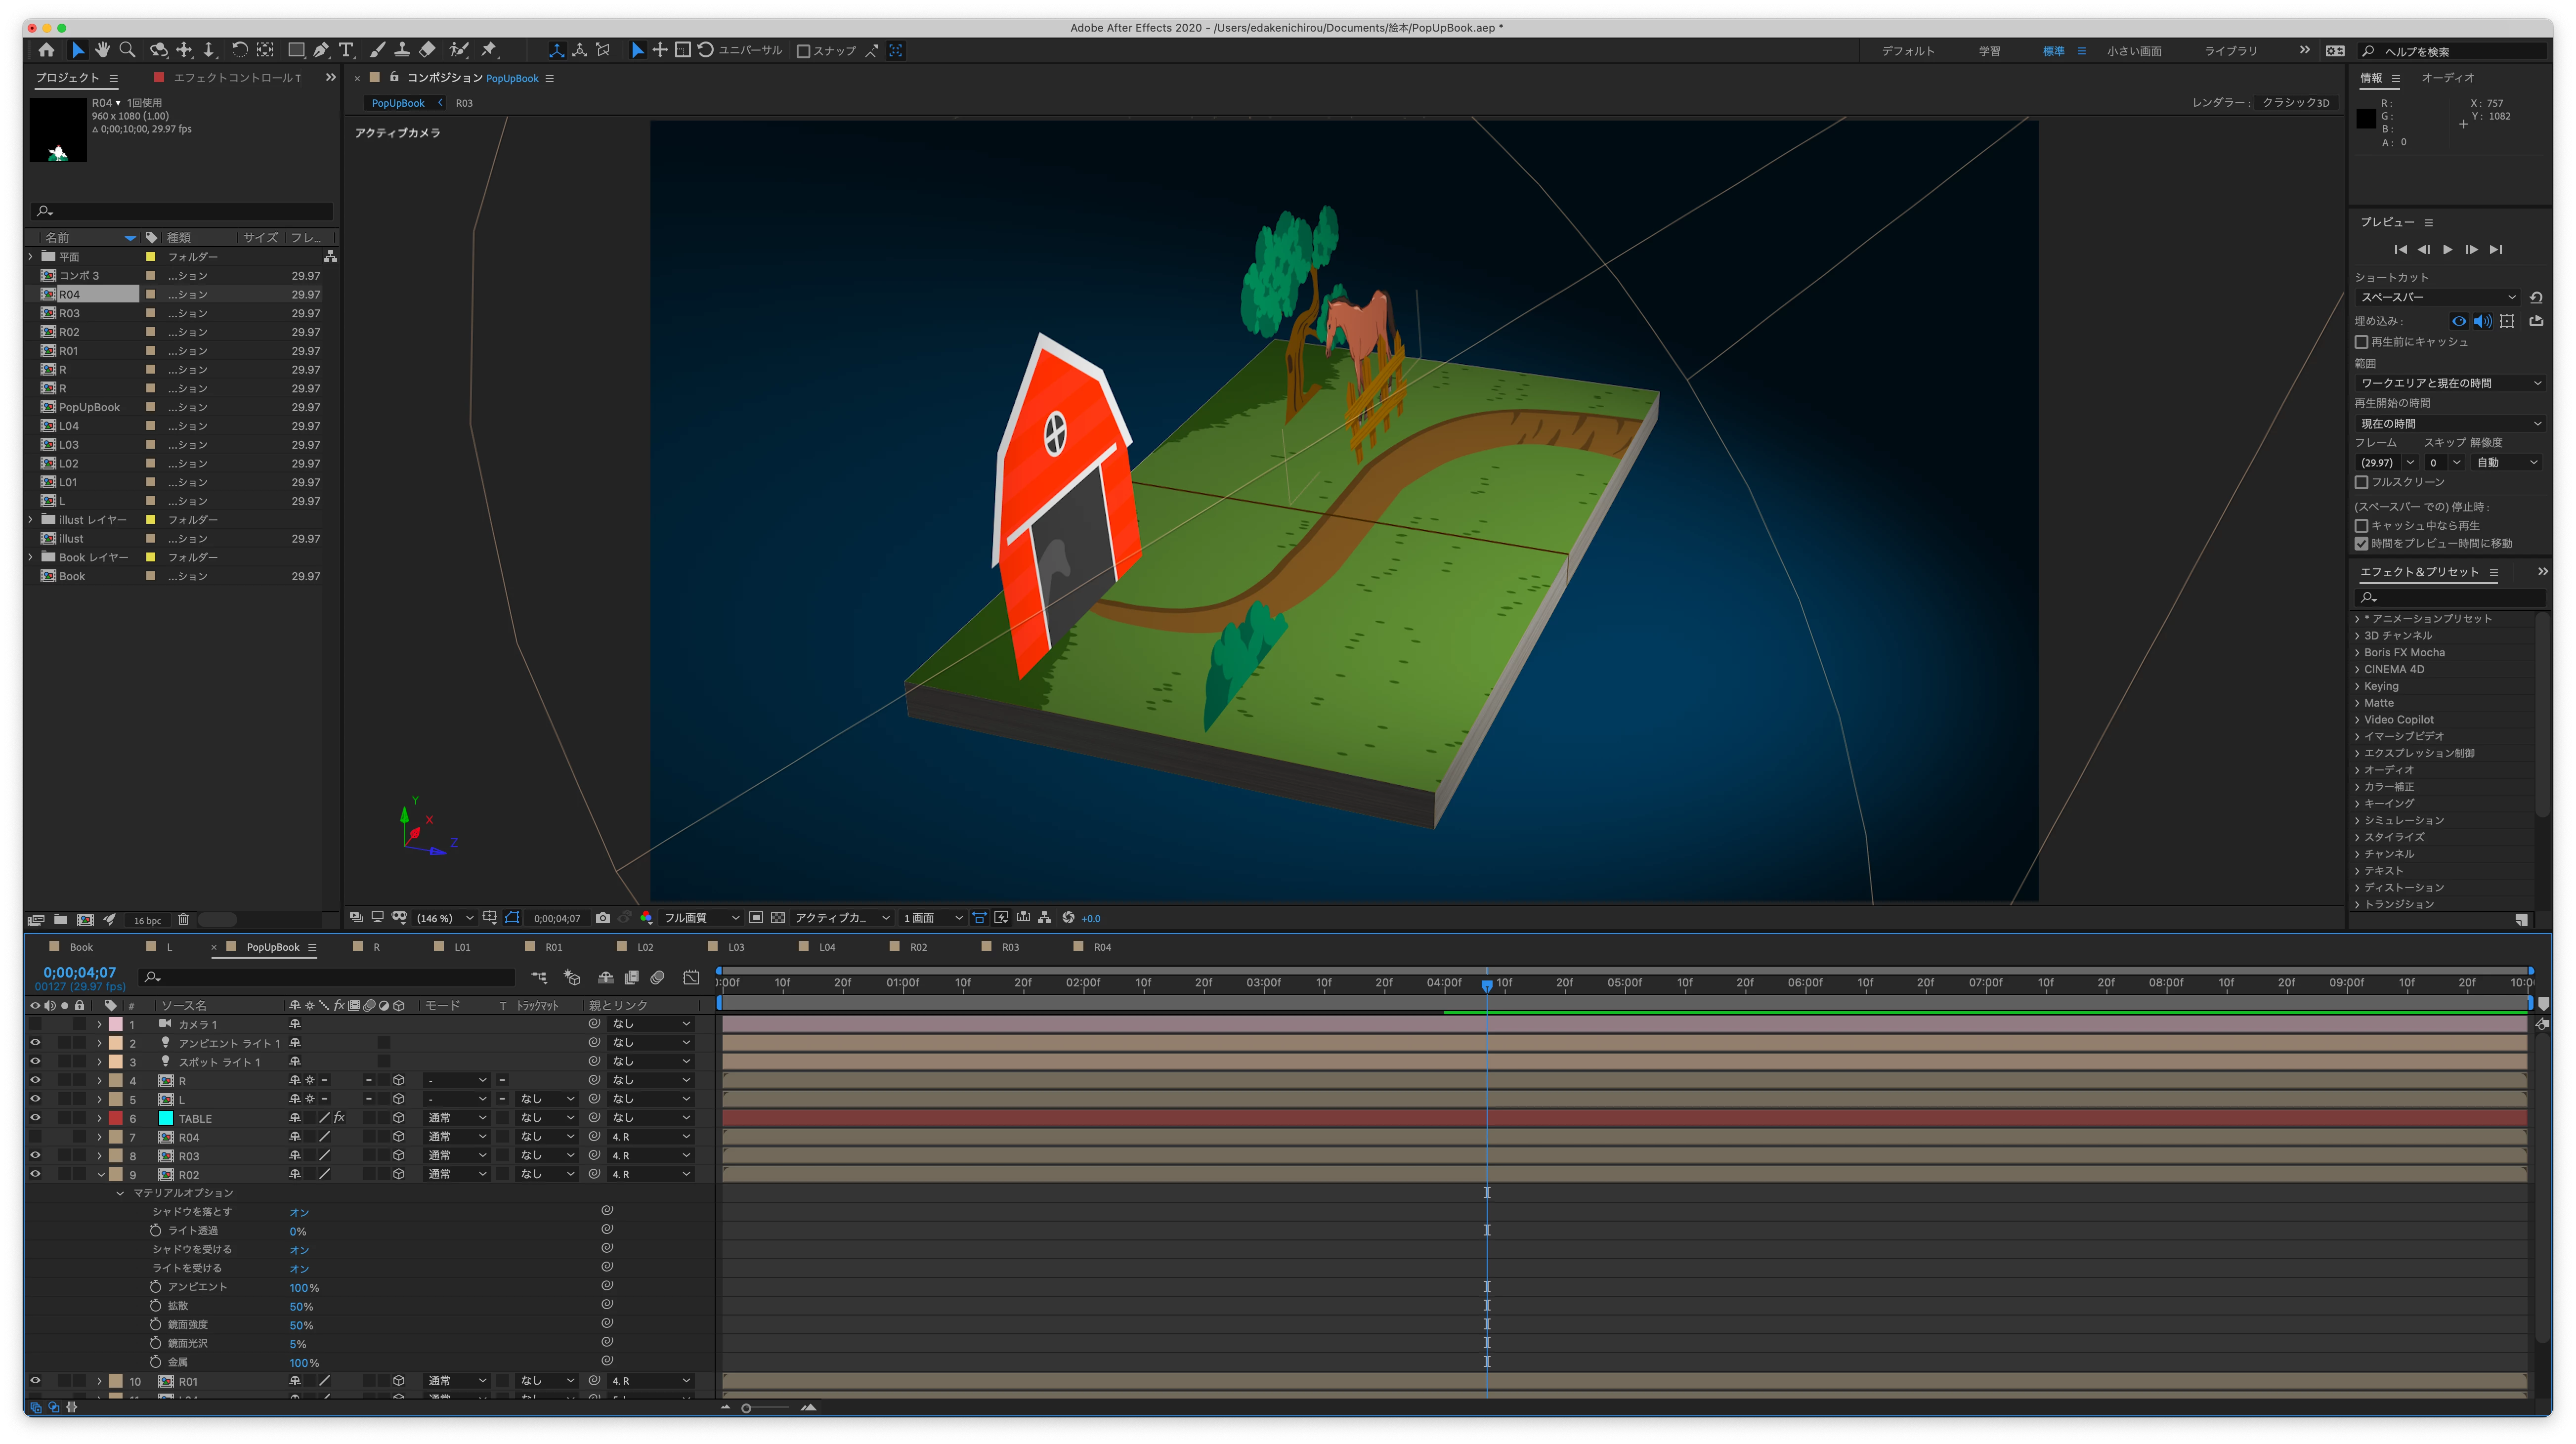Open the スペースバー shortcut dropdown

tap(2436, 297)
